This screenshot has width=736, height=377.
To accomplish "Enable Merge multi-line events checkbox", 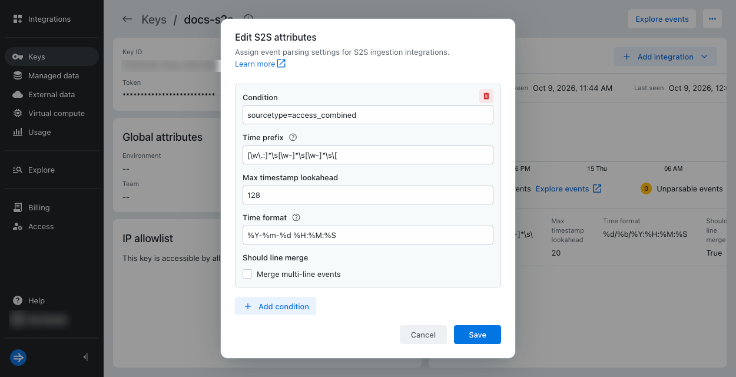I will 247,274.
